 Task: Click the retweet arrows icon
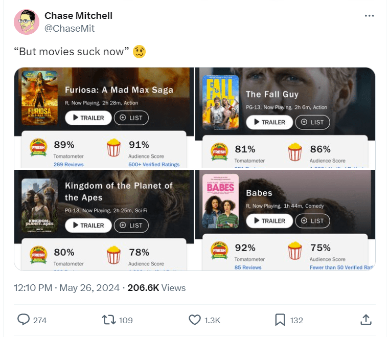[x=108, y=320]
